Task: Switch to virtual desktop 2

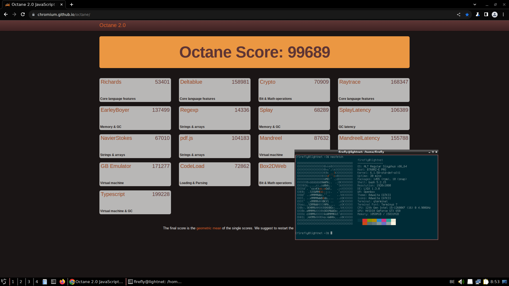Action: 21,282
